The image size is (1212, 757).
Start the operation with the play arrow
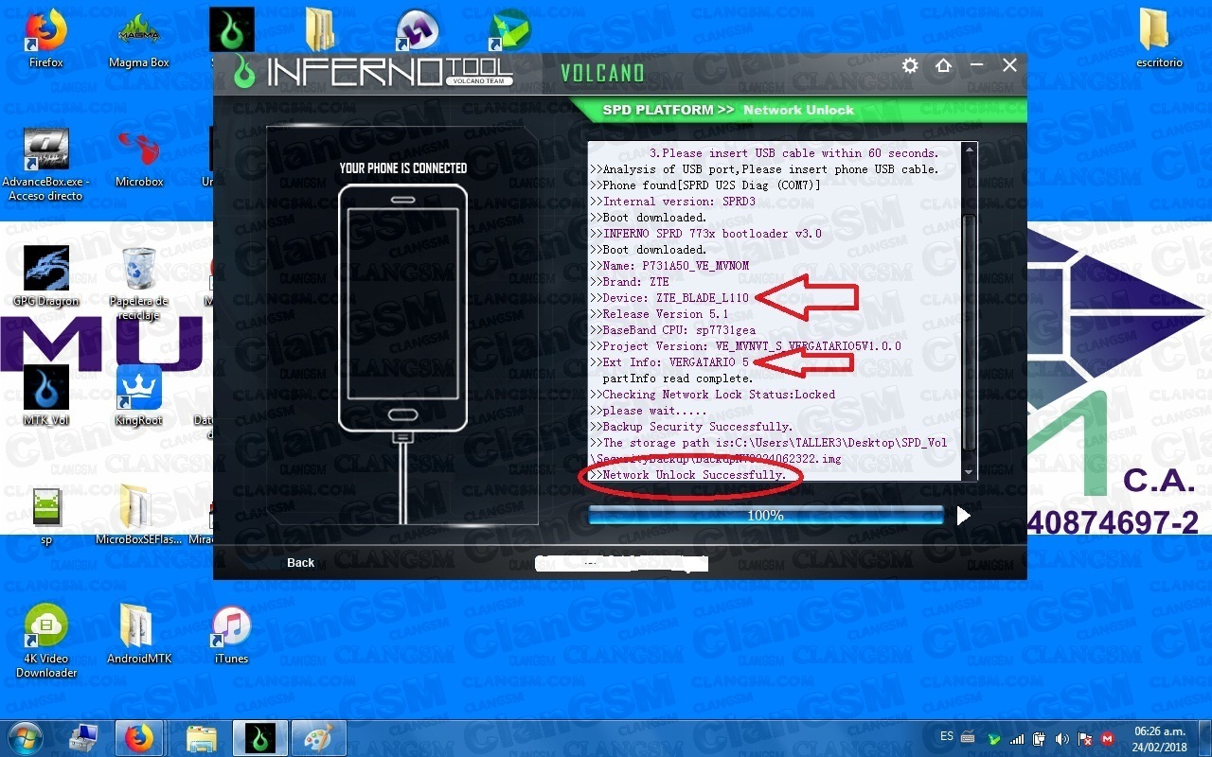963,515
